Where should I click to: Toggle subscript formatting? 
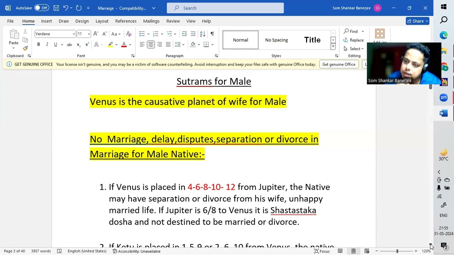pos(78,44)
